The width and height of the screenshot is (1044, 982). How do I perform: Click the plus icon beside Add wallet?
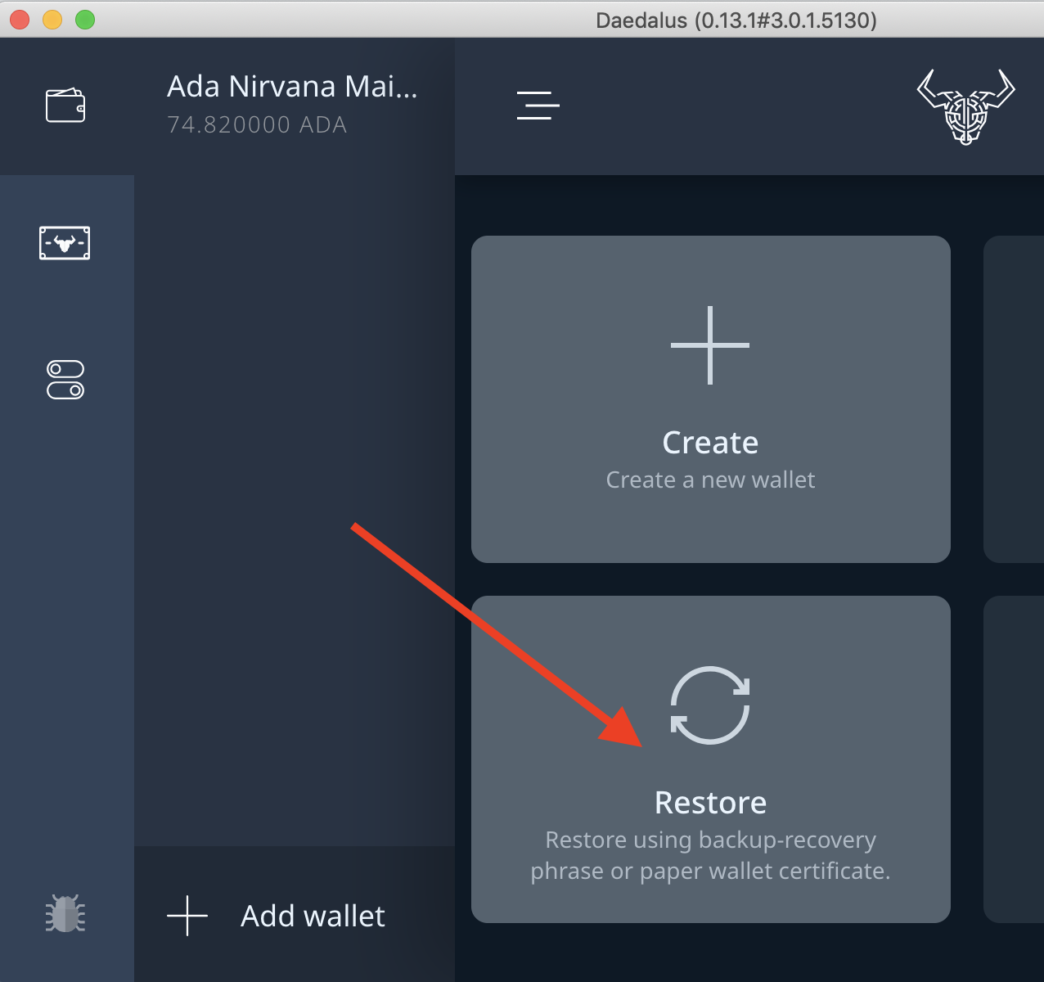click(187, 916)
